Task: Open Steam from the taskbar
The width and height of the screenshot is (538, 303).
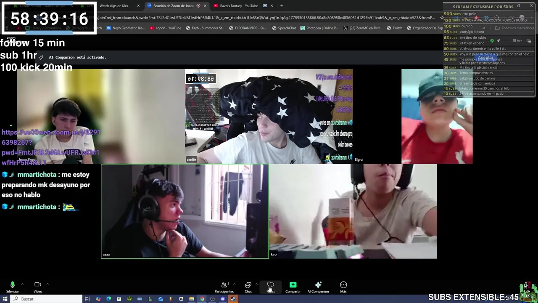Action: coord(233,299)
